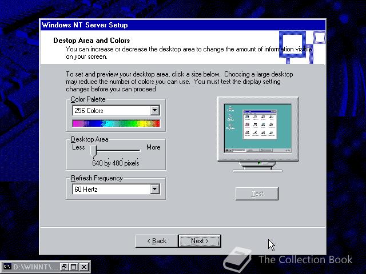Click the 'Refresh Frequency' group label
The height and width of the screenshot is (274, 366).
(97, 178)
